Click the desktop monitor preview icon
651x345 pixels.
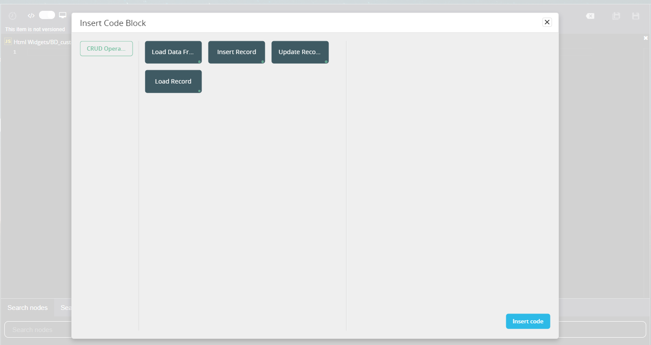point(63,16)
